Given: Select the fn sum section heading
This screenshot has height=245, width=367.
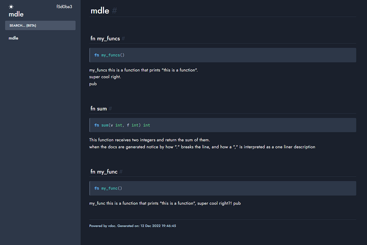Looking at the screenshot, I should click(x=99, y=108).
